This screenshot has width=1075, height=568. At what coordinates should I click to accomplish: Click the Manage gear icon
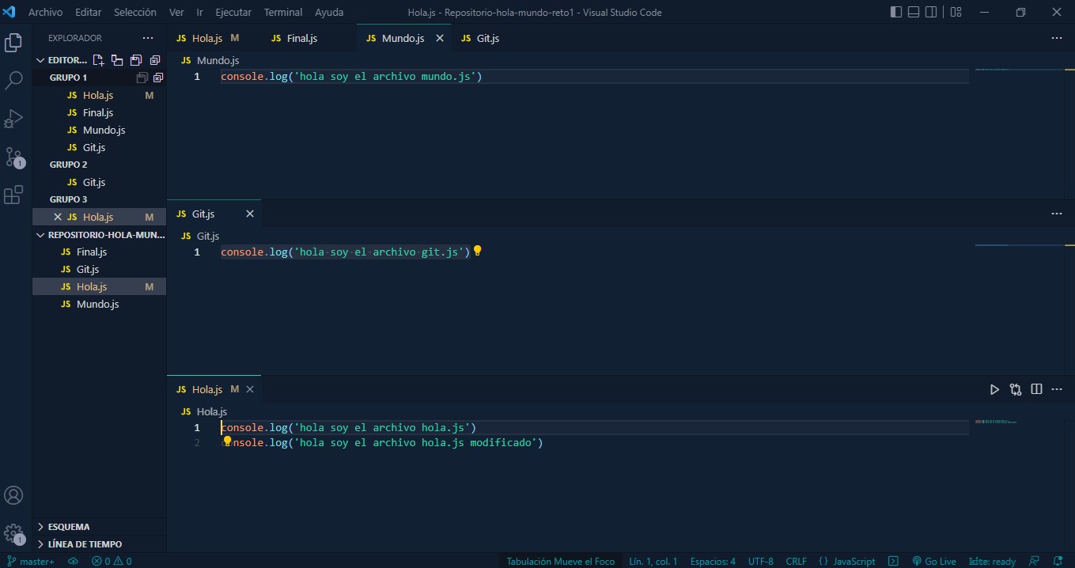tap(13, 534)
